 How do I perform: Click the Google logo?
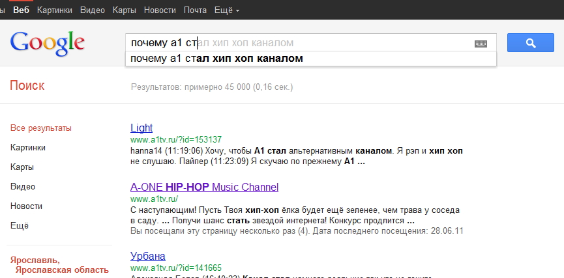tap(48, 44)
